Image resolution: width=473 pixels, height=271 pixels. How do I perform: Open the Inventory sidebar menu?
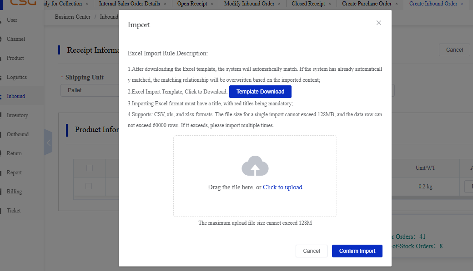17,115
